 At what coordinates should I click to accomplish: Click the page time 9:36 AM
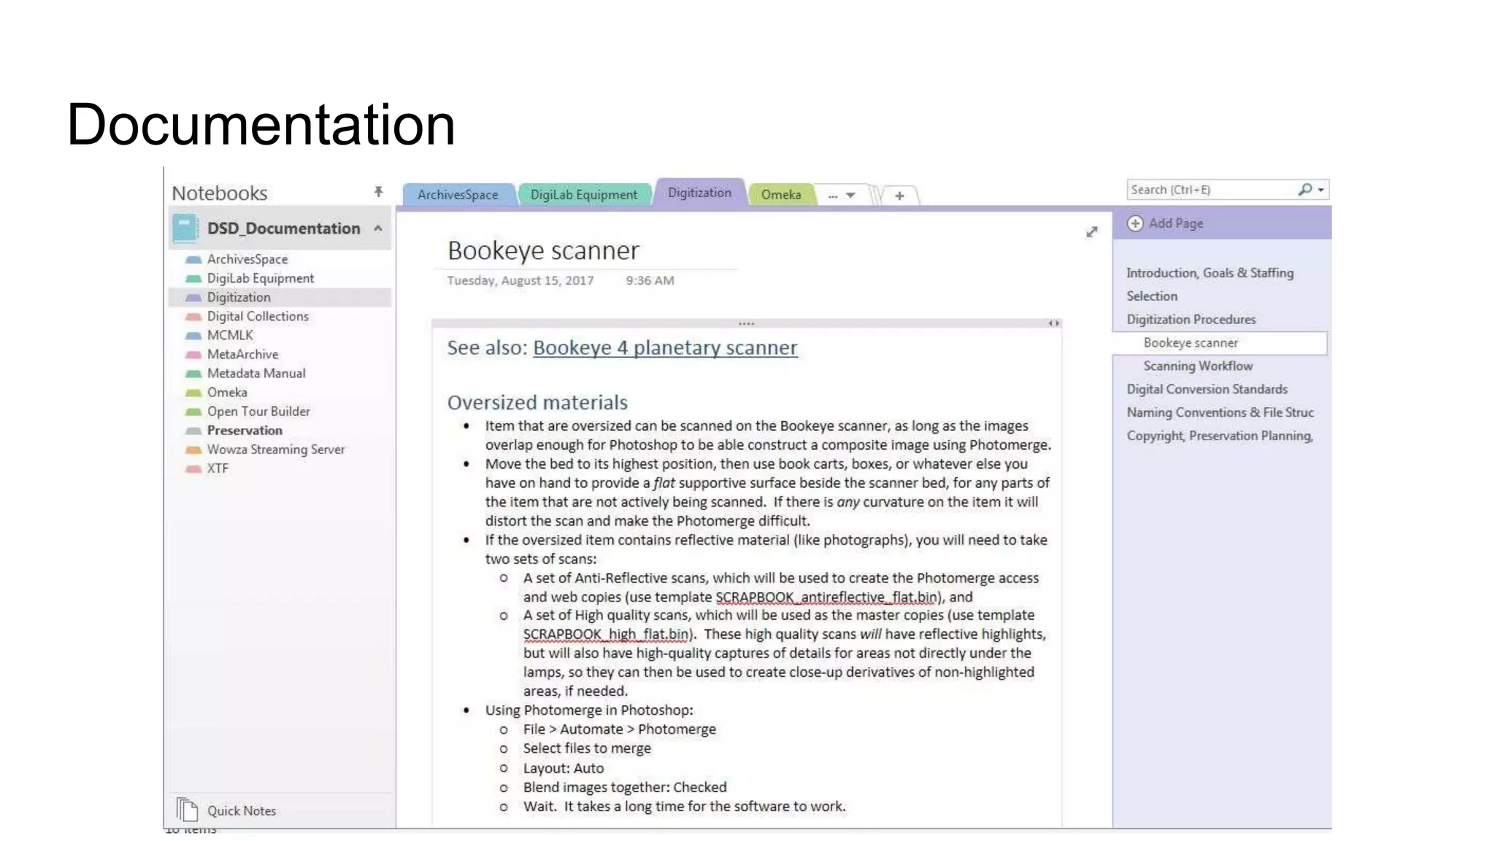[x=650, y=280]
